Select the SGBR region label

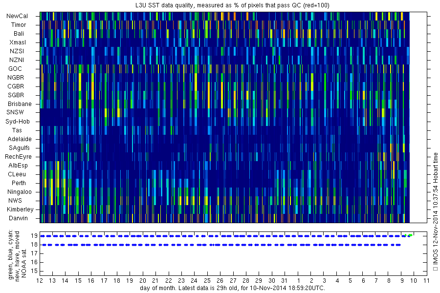[x=16, y=95]
